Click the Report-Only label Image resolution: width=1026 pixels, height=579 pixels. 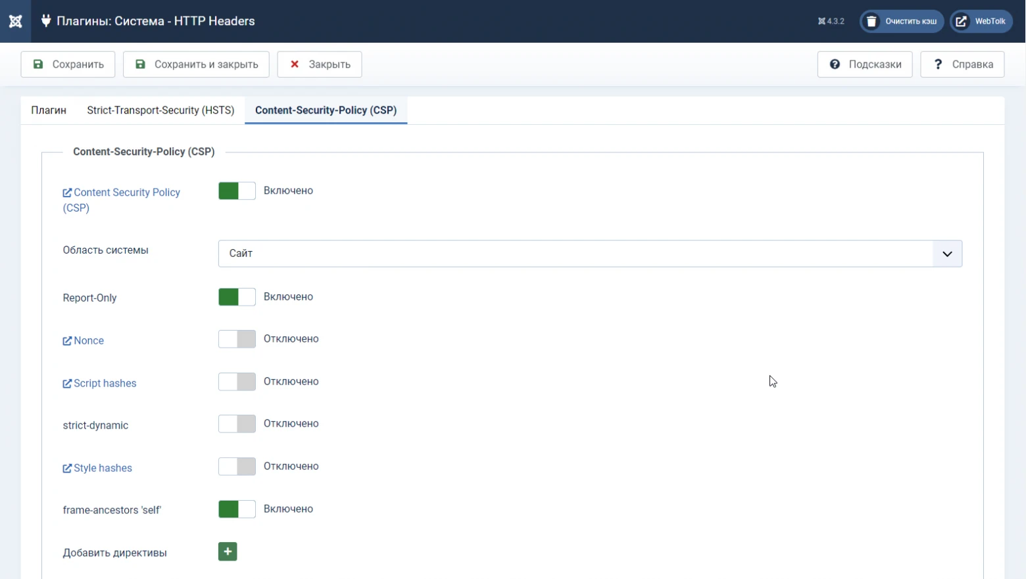(x=89, y=298)
